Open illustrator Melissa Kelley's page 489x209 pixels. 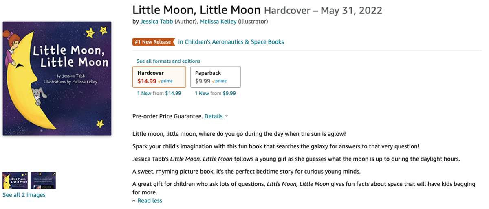coord(218,22)
